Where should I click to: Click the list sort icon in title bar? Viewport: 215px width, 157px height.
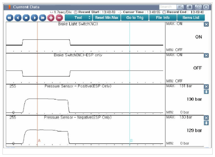[x=189, y=7]
